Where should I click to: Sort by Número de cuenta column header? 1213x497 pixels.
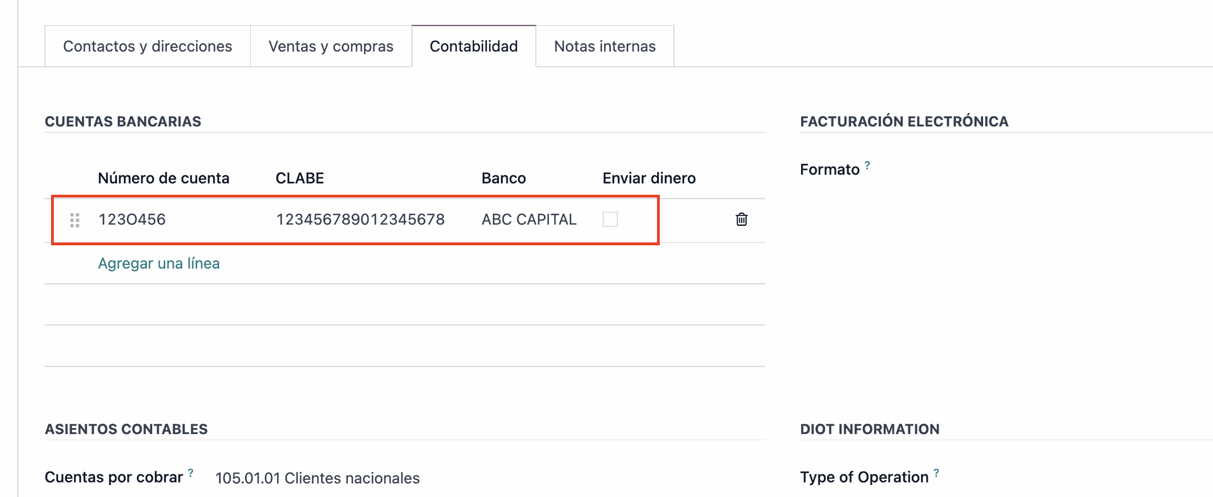[x=164, y=178]
